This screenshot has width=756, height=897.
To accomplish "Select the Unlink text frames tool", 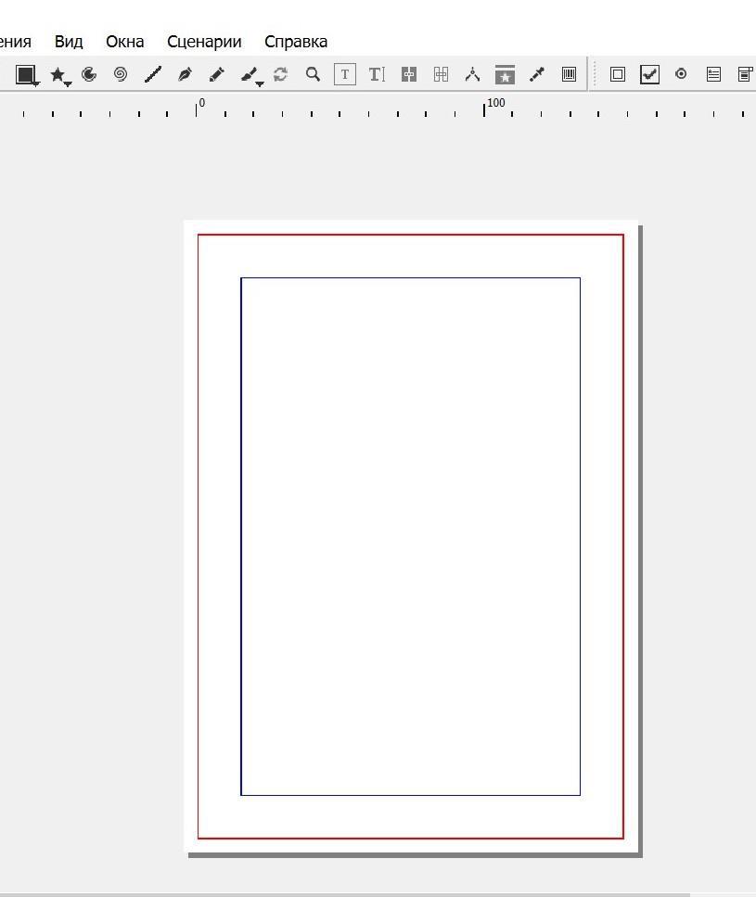I will [441, 74].
